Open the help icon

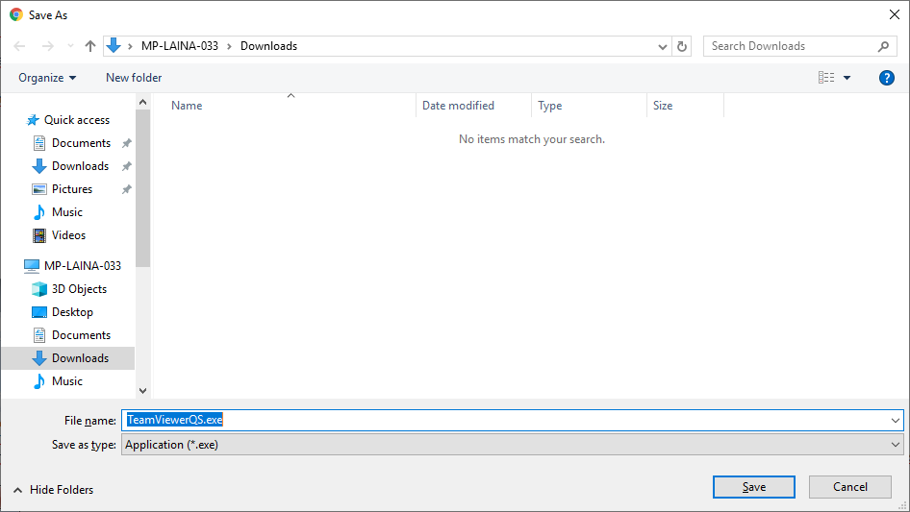[x=886, y=78]
